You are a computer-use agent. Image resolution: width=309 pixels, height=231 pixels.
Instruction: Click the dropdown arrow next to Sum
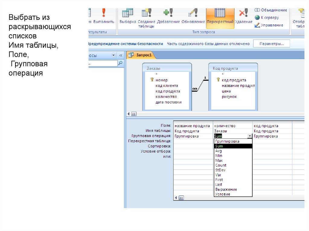point(250,136)
